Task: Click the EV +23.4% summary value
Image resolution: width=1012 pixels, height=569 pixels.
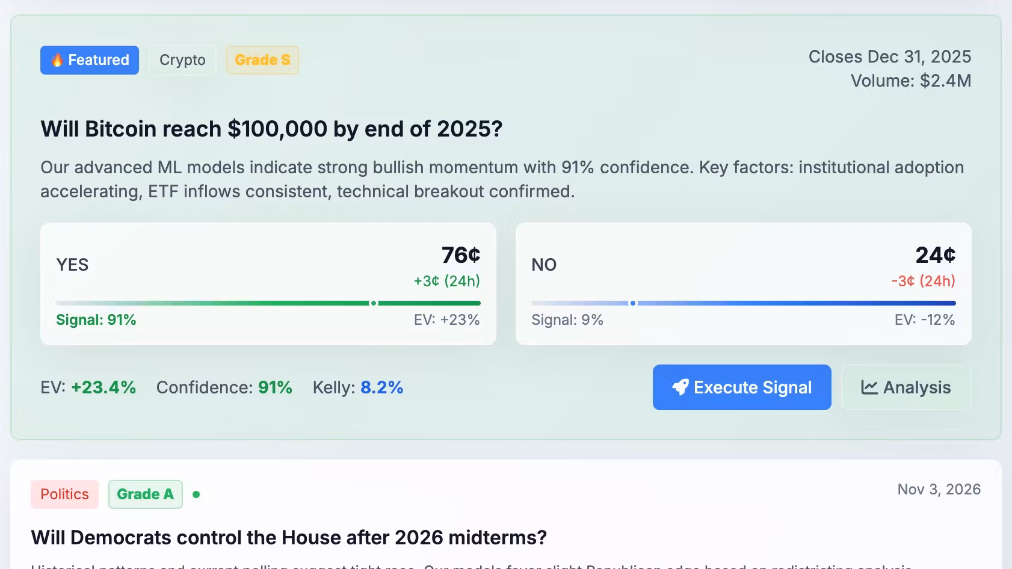Action: (x=103, y=387)
